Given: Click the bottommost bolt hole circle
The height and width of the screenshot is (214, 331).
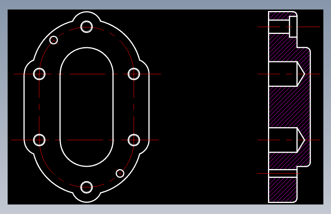Looking at the screenshot, I should 87,187.
